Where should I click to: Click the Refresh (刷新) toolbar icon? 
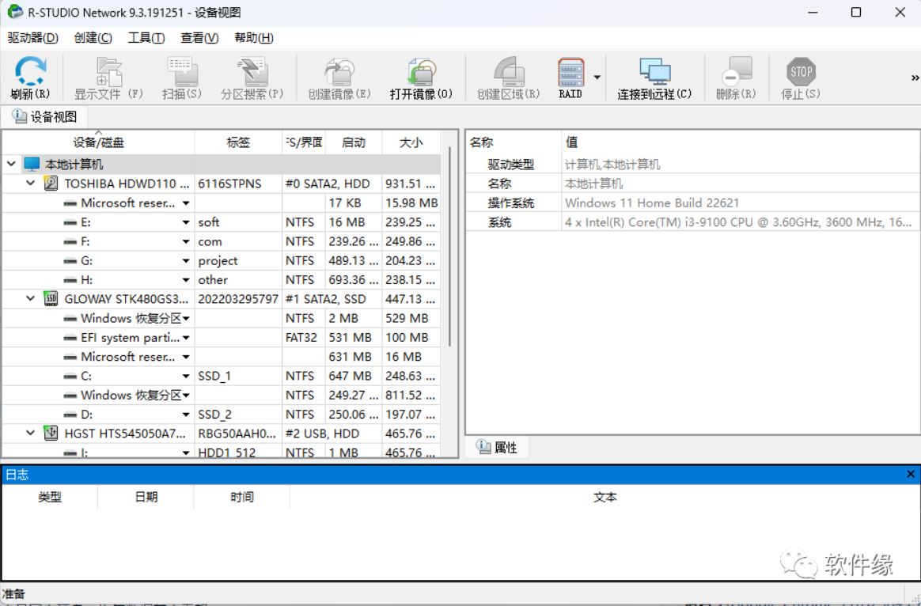coord(30,72)
